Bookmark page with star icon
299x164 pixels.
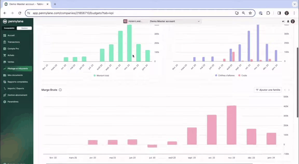pos(250,13)
